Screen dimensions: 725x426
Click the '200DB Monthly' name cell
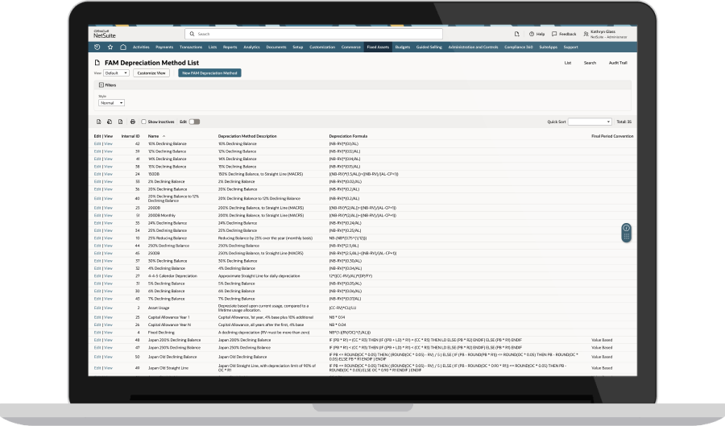[x=162, y=215]
